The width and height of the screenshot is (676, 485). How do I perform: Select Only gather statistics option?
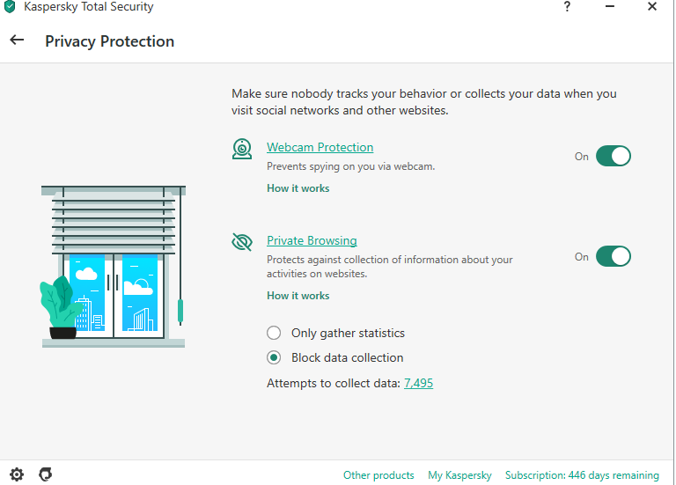pyautogui.click(x=274, y=333)
